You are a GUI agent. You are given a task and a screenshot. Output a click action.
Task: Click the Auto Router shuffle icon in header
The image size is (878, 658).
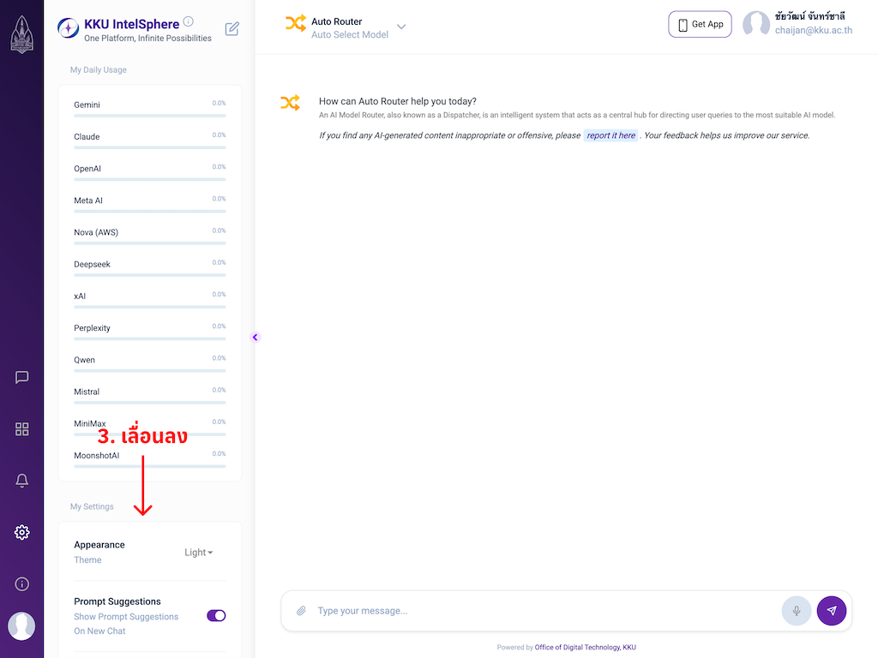296,23
